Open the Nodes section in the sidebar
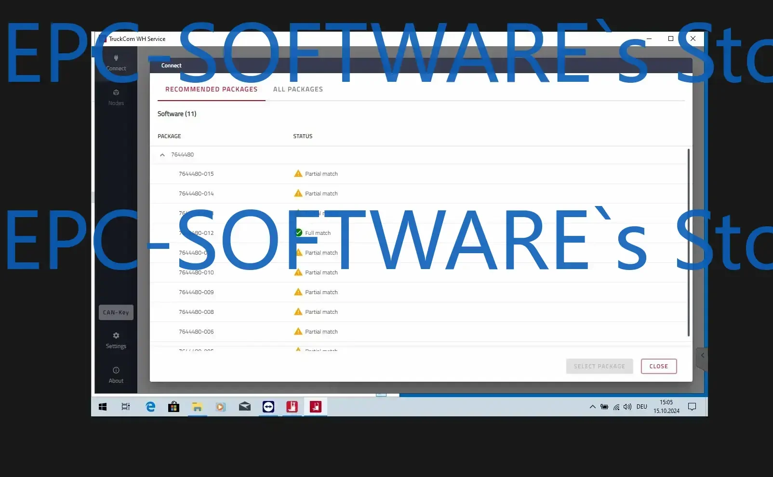The height and width of the screenshot is (477, 773). click(x=116, y=97)
